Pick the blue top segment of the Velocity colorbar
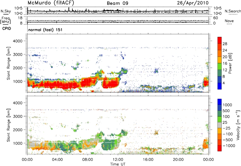This screenshot has height=166, width=241. click(220, 102)
